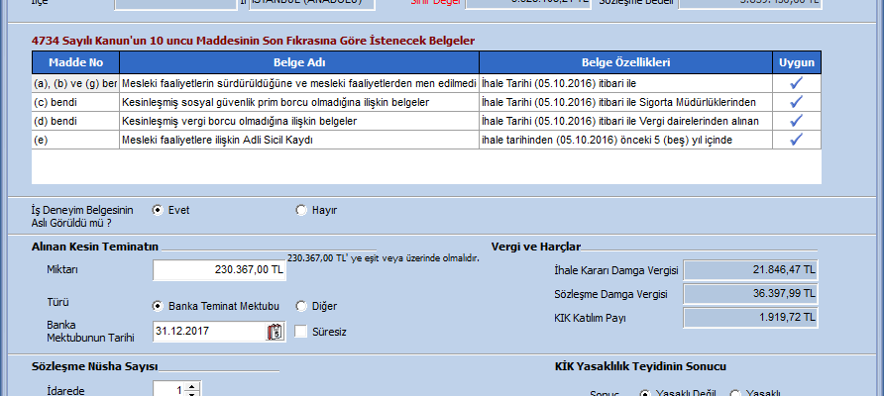Click the Belge Adı column header
The image size is (884, 396).
click(297, 62)
